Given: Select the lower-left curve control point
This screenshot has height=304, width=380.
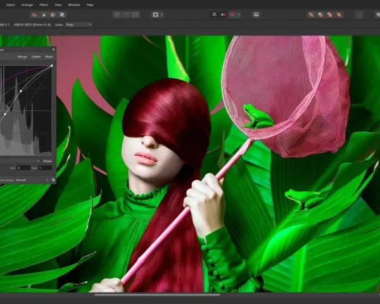Looking at the screenshot, I should (5, 114).
